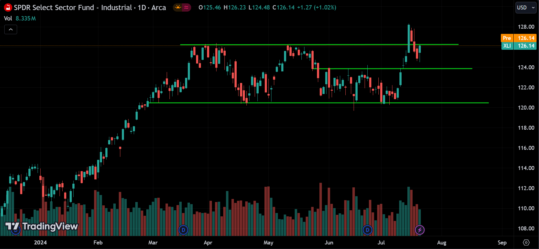Screen dimensions: 539x249
Task: Click the C126.14 close value
Action: 283,7
